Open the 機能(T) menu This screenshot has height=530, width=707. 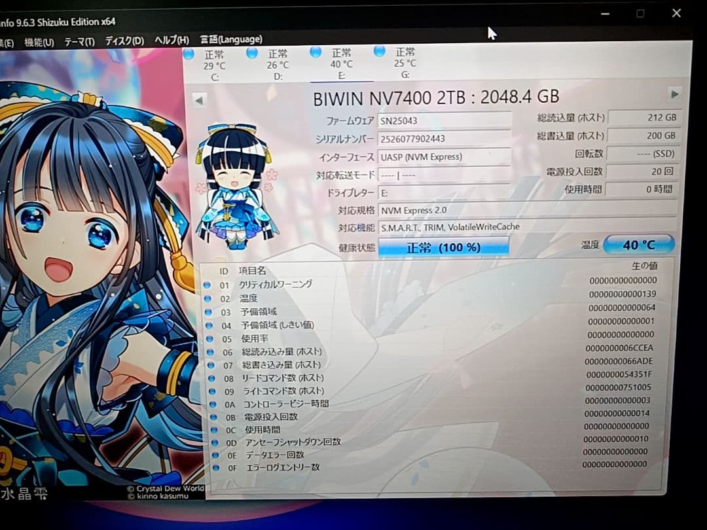point(38,39)
